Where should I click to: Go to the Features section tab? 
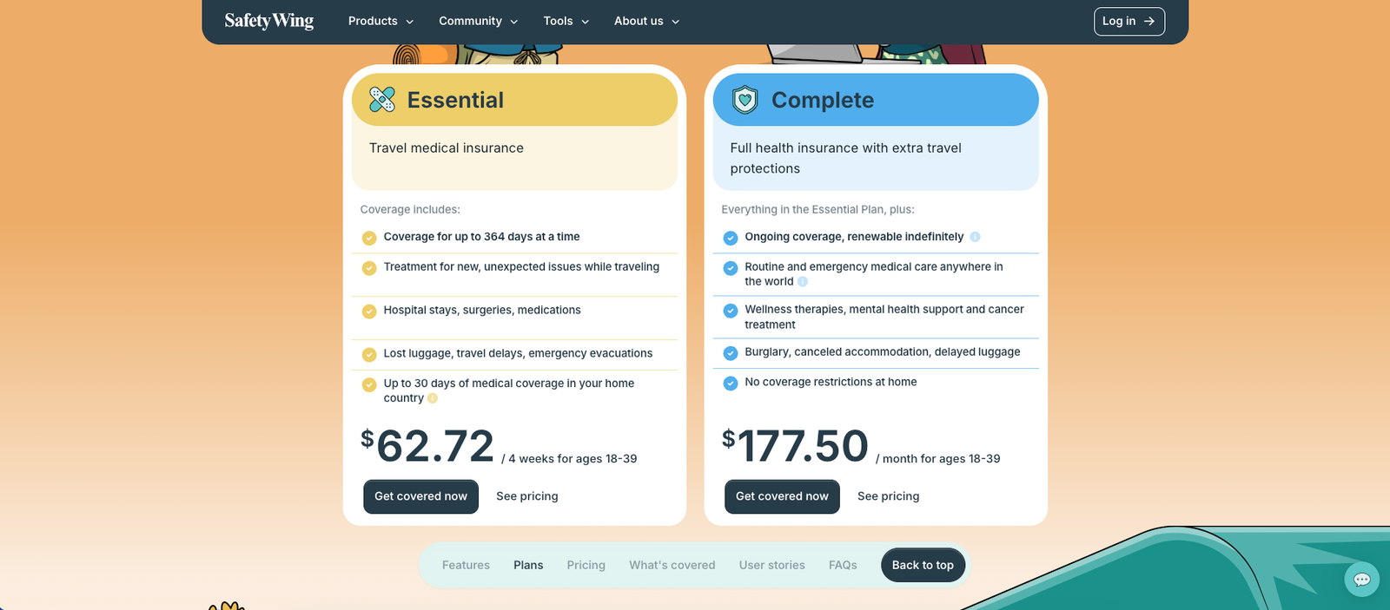pyautogui.click(x=466, y=565)
